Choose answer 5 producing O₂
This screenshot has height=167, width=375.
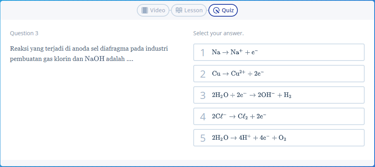point(279,138)
